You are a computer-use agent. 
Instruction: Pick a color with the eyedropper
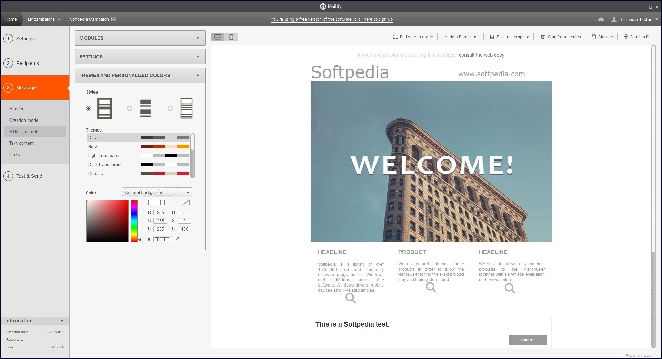177,239
